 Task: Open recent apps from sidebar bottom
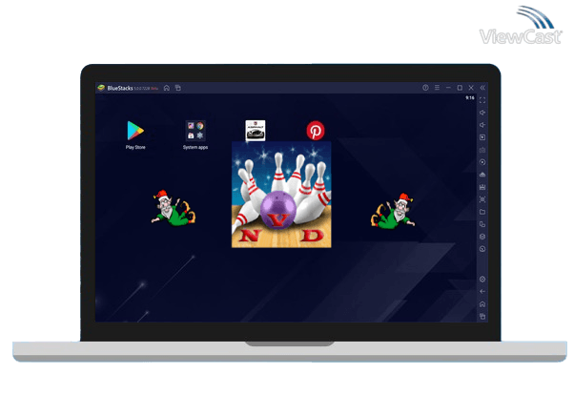[x=482, y=316]
